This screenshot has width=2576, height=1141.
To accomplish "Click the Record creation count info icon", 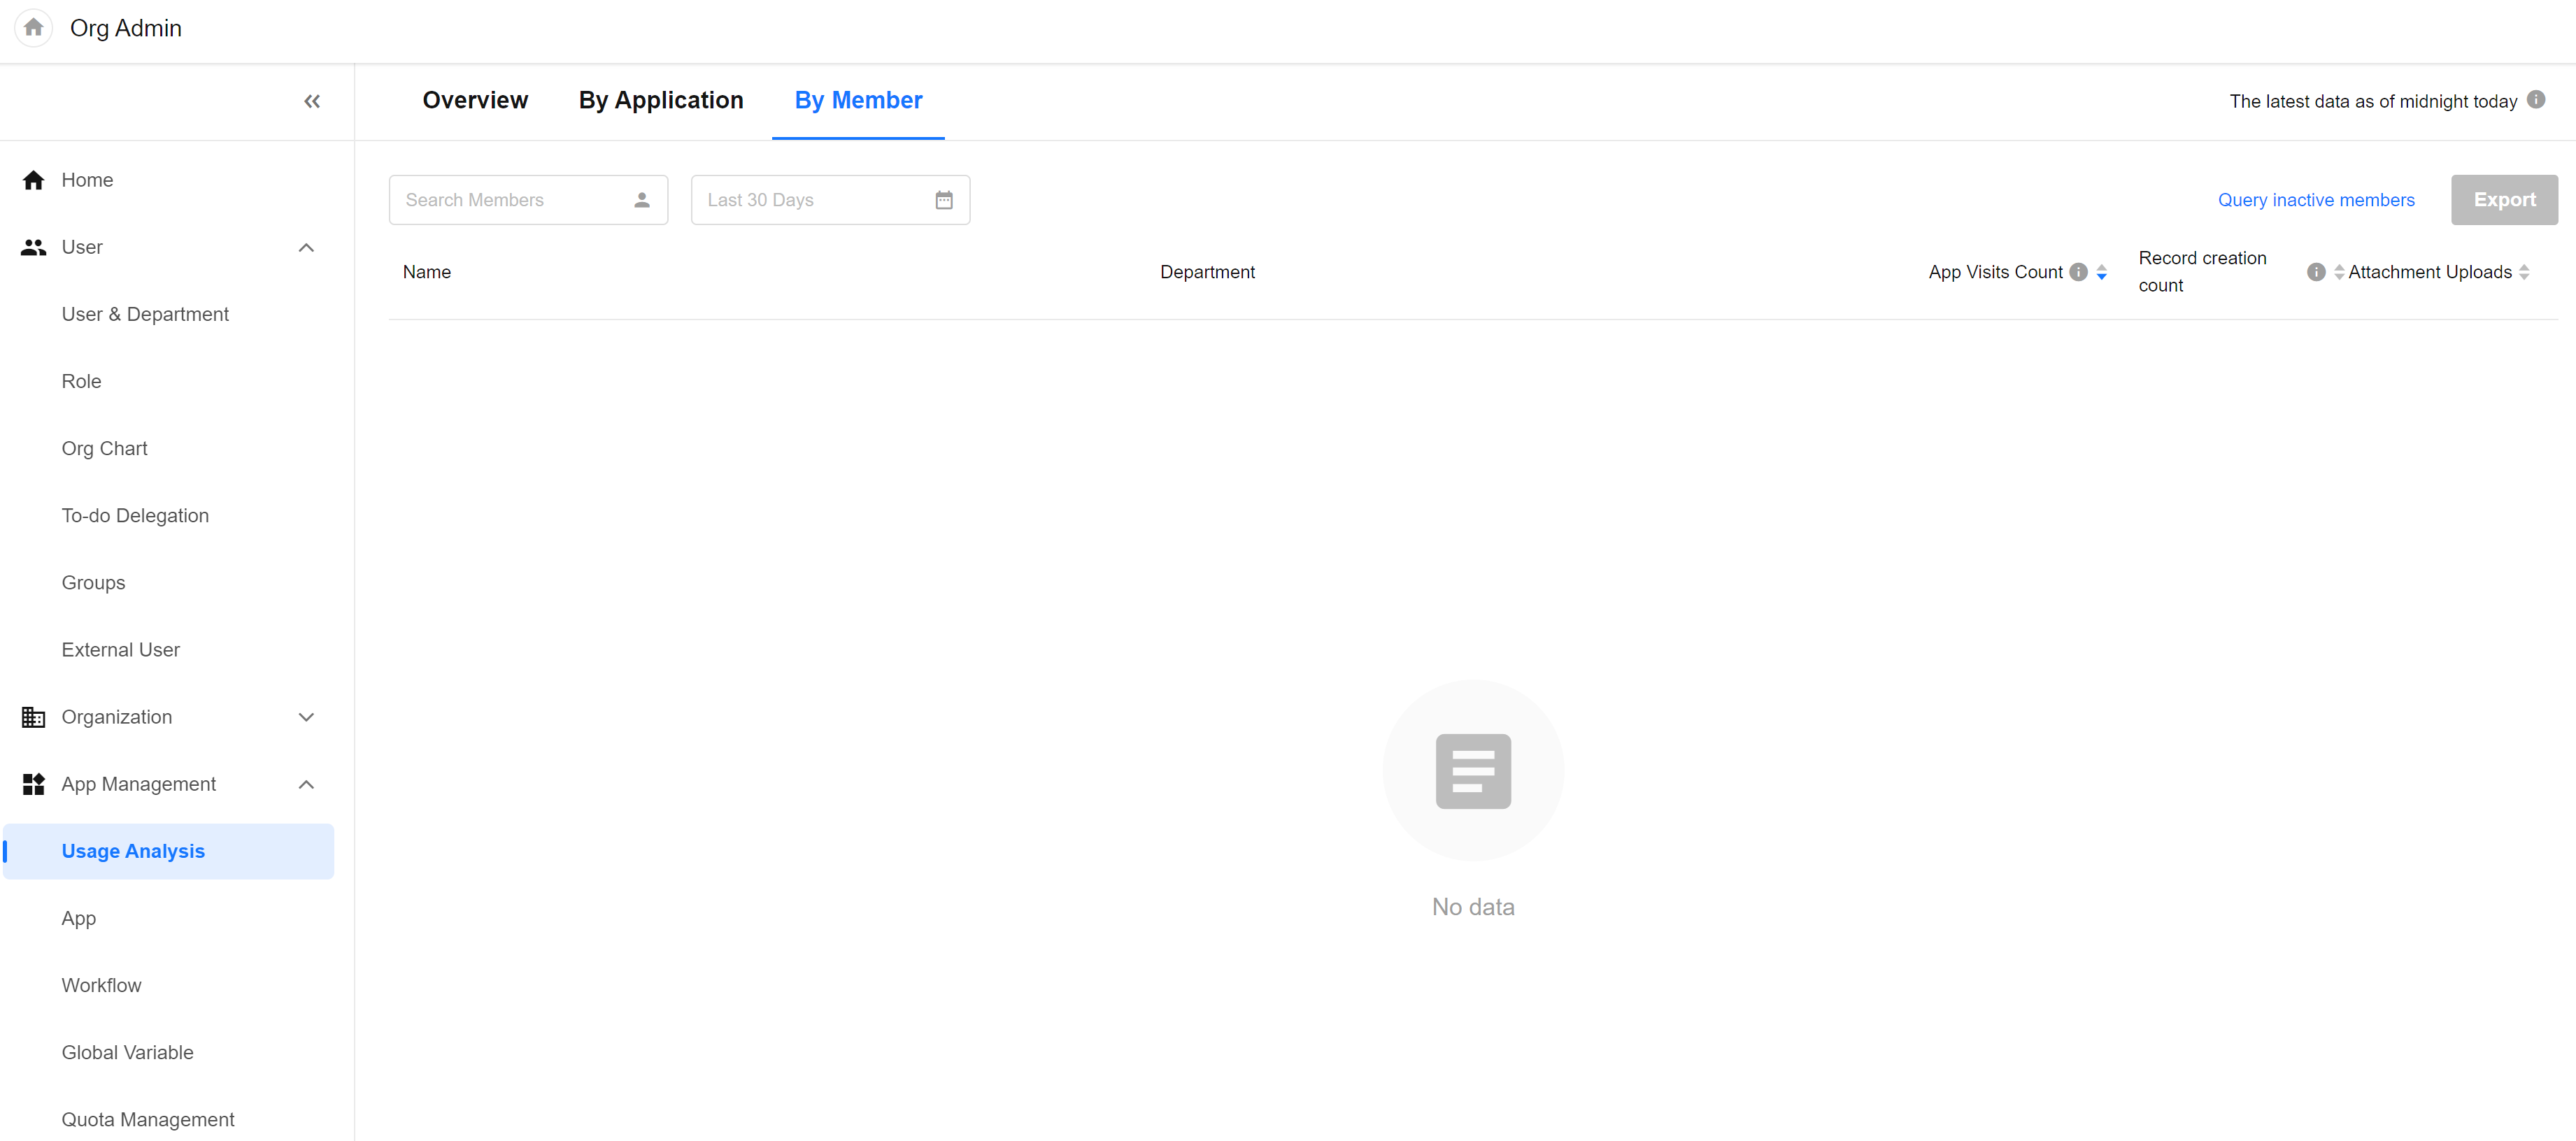I will click(x=2315, y=272).
